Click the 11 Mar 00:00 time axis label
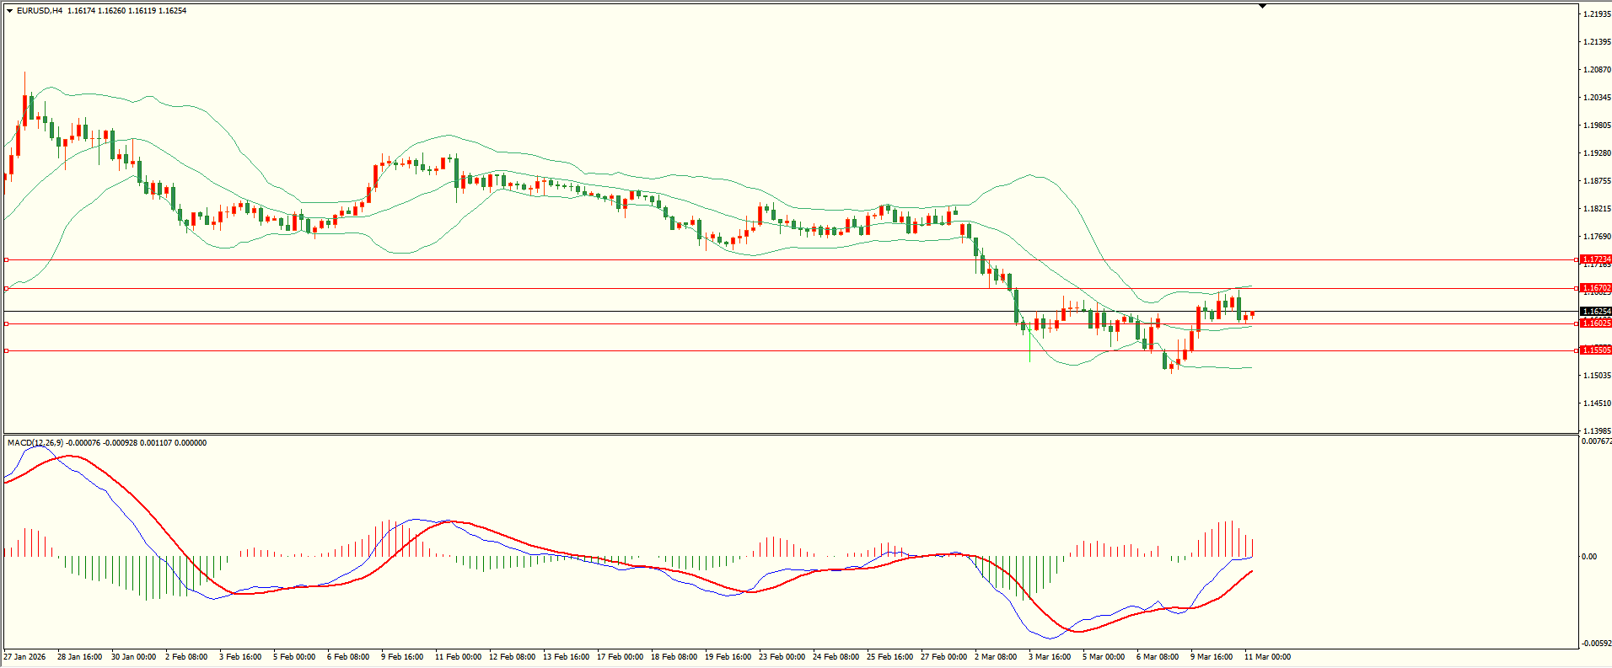Viewport: 1612px width, 668px height. tap(1267, 657)
